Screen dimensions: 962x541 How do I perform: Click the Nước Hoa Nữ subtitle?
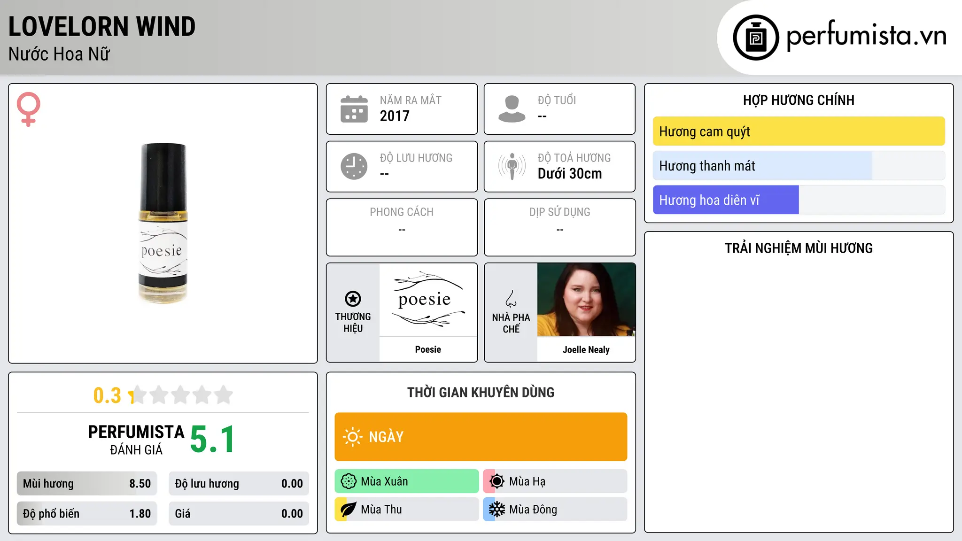pos(59,54)
